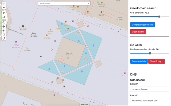Activate the Drag Layers move tool

coord(4,27)
